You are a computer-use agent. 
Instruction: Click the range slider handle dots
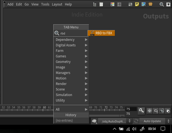(x=122, y=116)
